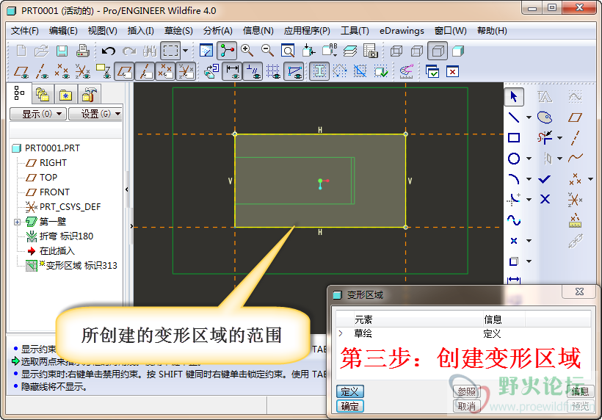Open file using the folder icon
Viewport: 602px width, 420px height.
tap(41, 51)
